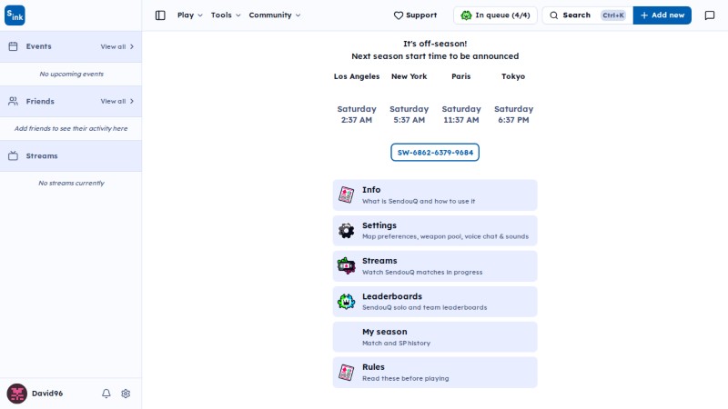Click the Info document icon

point(346,195)
